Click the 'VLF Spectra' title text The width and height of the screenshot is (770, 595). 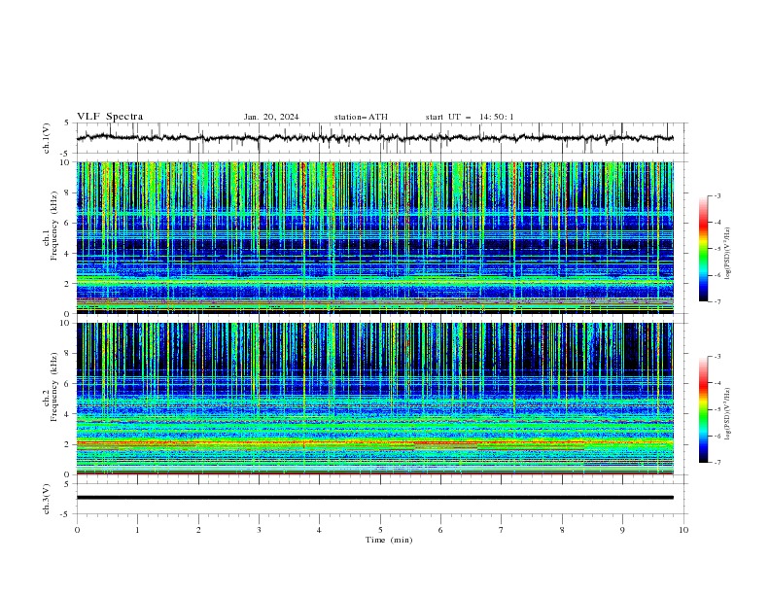click(110, 117)
